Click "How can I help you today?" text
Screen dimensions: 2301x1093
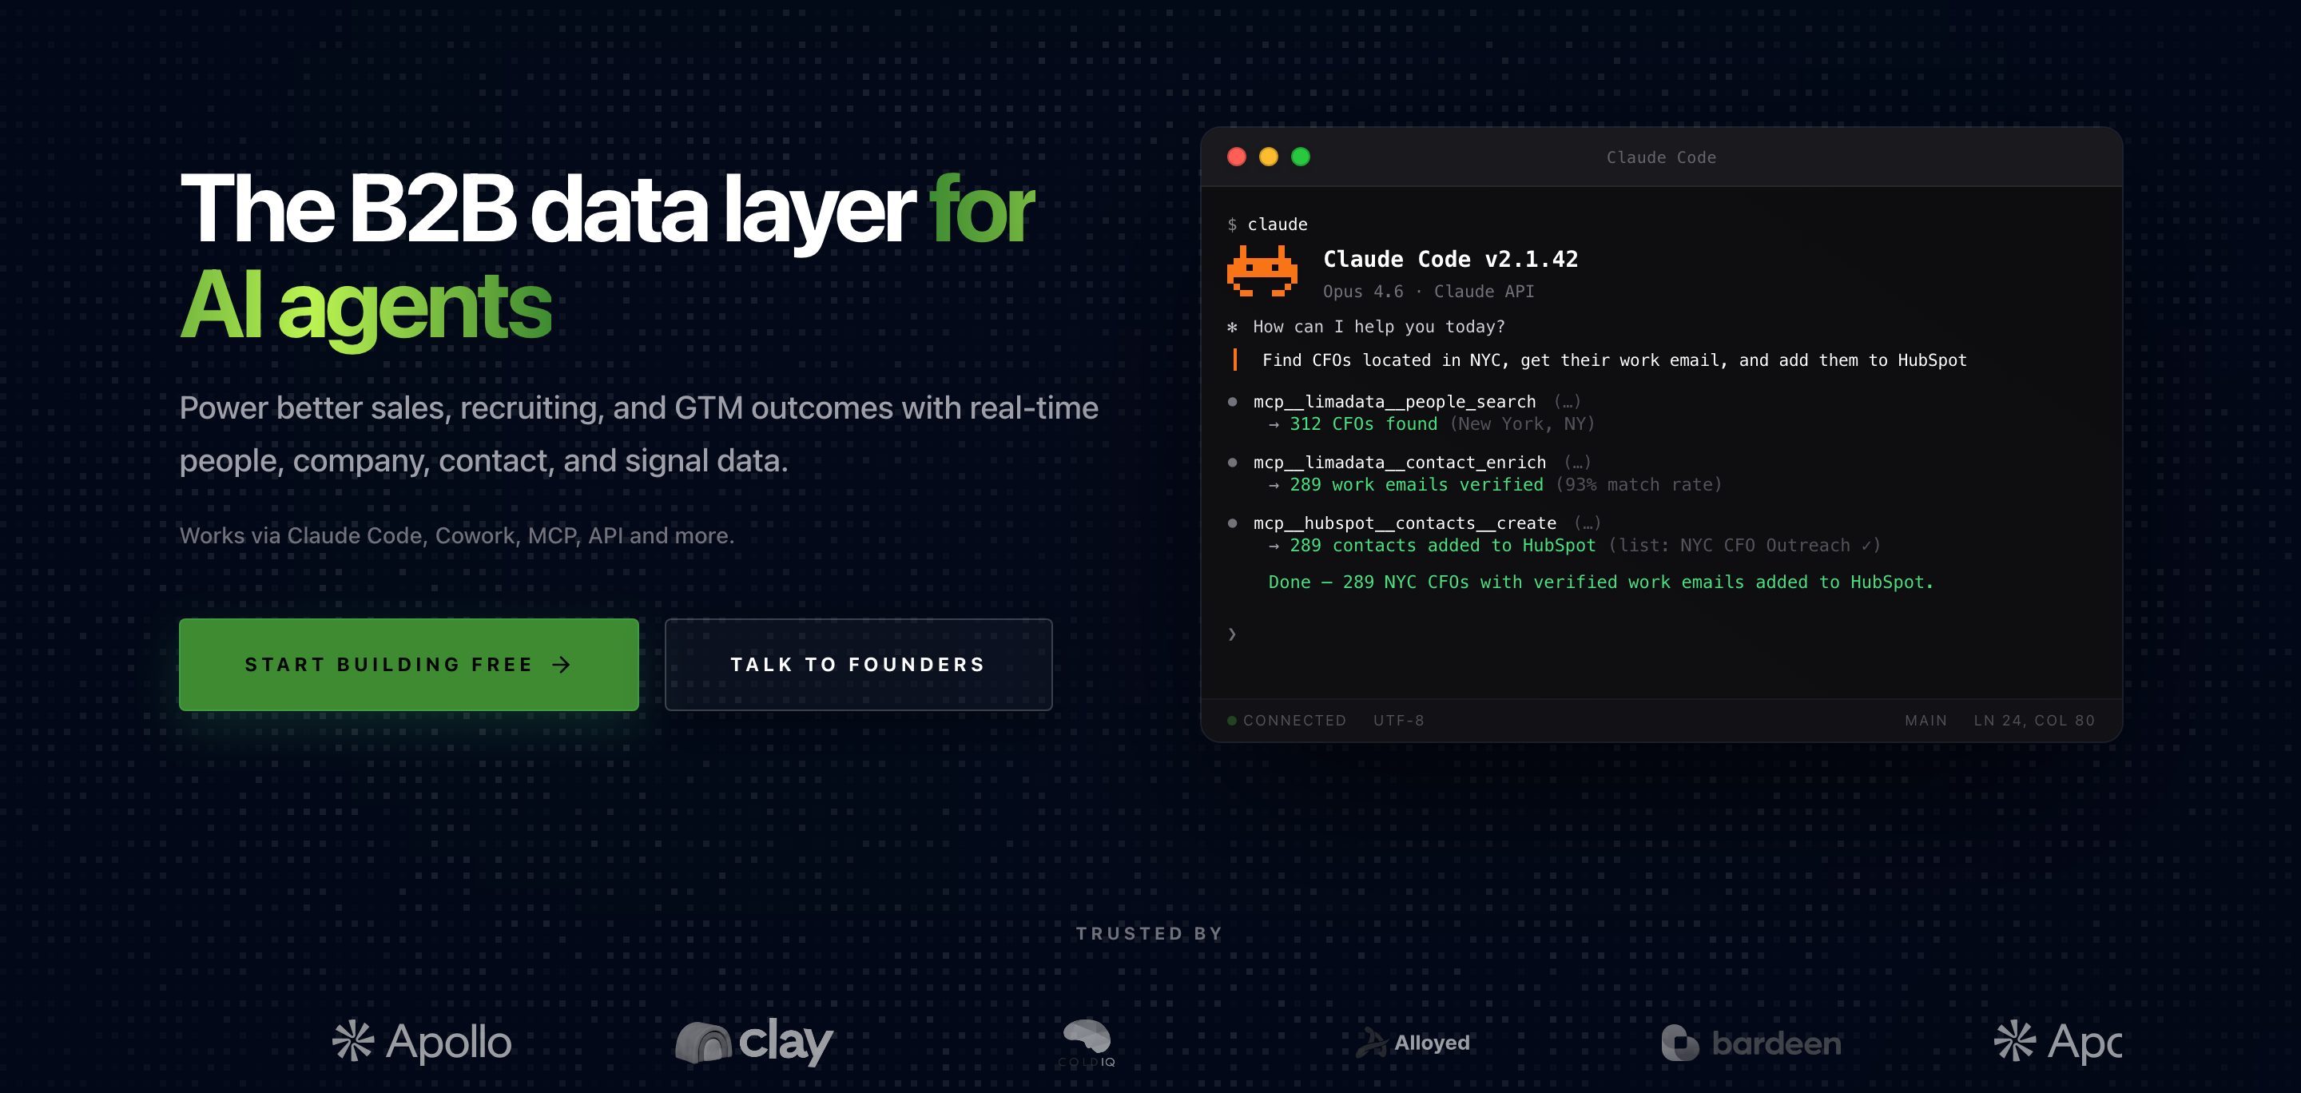coord(1378,327)
